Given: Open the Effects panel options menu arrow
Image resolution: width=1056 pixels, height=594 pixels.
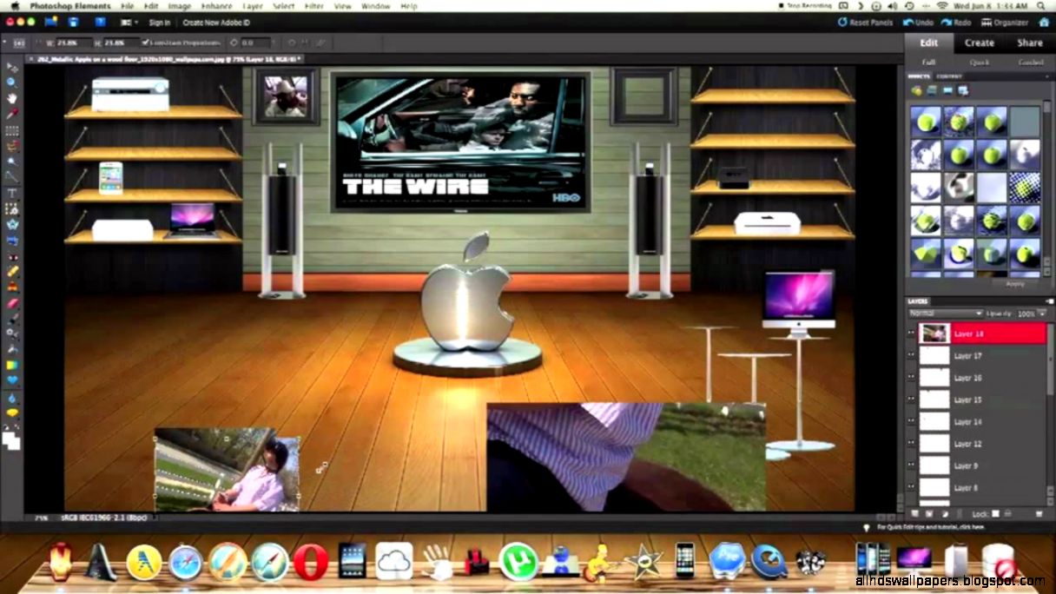Looking at the screenshot, I should pos(1047,76).
